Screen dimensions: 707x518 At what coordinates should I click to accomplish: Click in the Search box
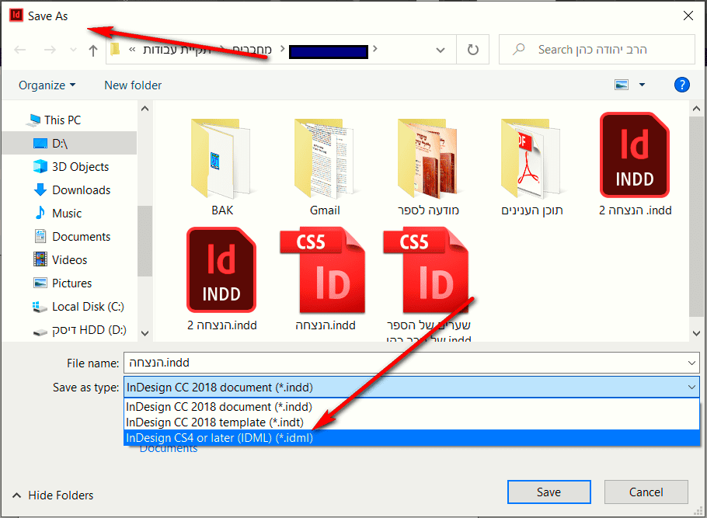click(x=597, y=50)
